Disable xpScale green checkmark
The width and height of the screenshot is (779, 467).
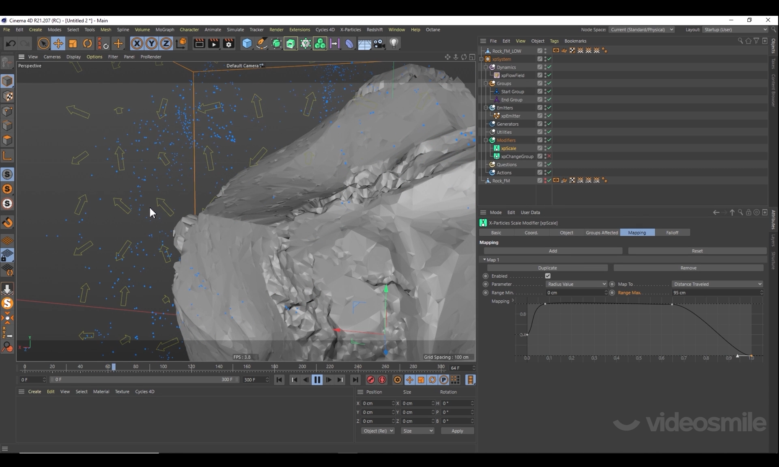(549, 148)
